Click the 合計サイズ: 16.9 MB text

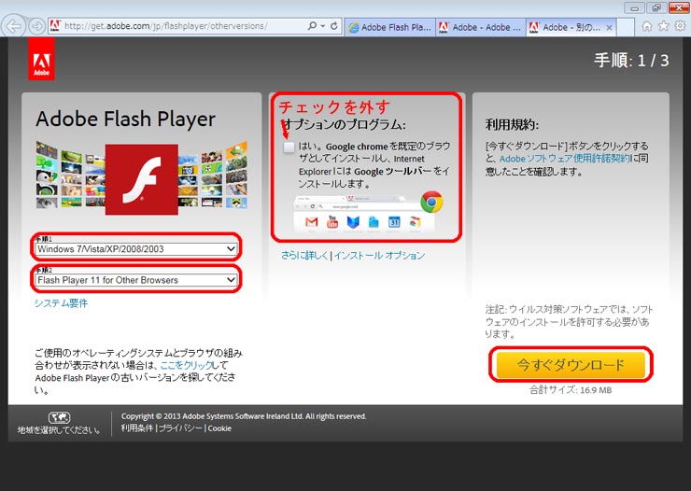point(571,389)
